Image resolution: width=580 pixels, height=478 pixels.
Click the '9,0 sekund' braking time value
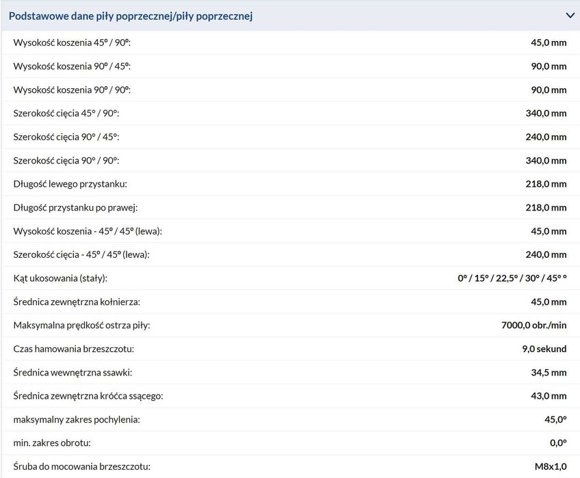[x=544, y=349]
